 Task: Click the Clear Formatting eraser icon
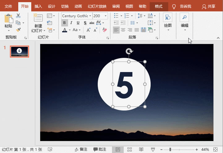tap(104, 30)
